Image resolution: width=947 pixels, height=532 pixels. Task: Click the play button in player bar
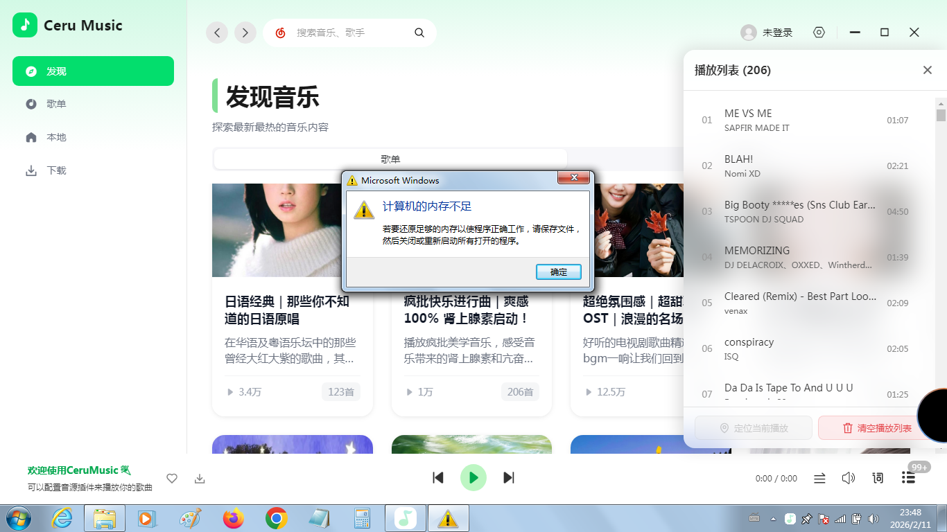(473, 477)
